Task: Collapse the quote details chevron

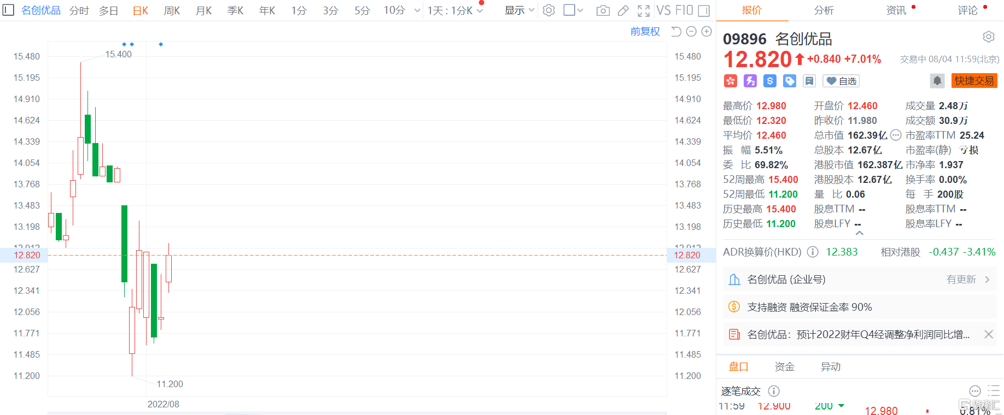Action: point(860,233)
